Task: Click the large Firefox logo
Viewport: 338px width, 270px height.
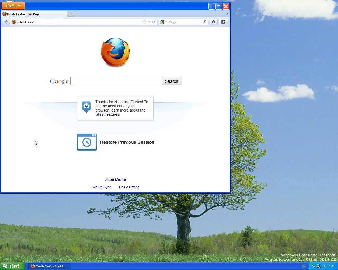Action: 115,52
